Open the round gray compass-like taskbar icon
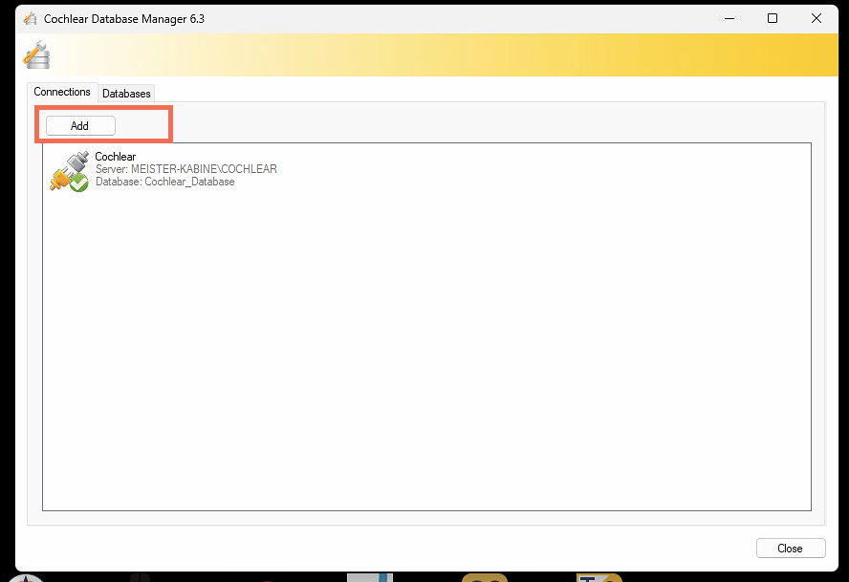This screenshot has width=849, height=582. click(26, 577)
